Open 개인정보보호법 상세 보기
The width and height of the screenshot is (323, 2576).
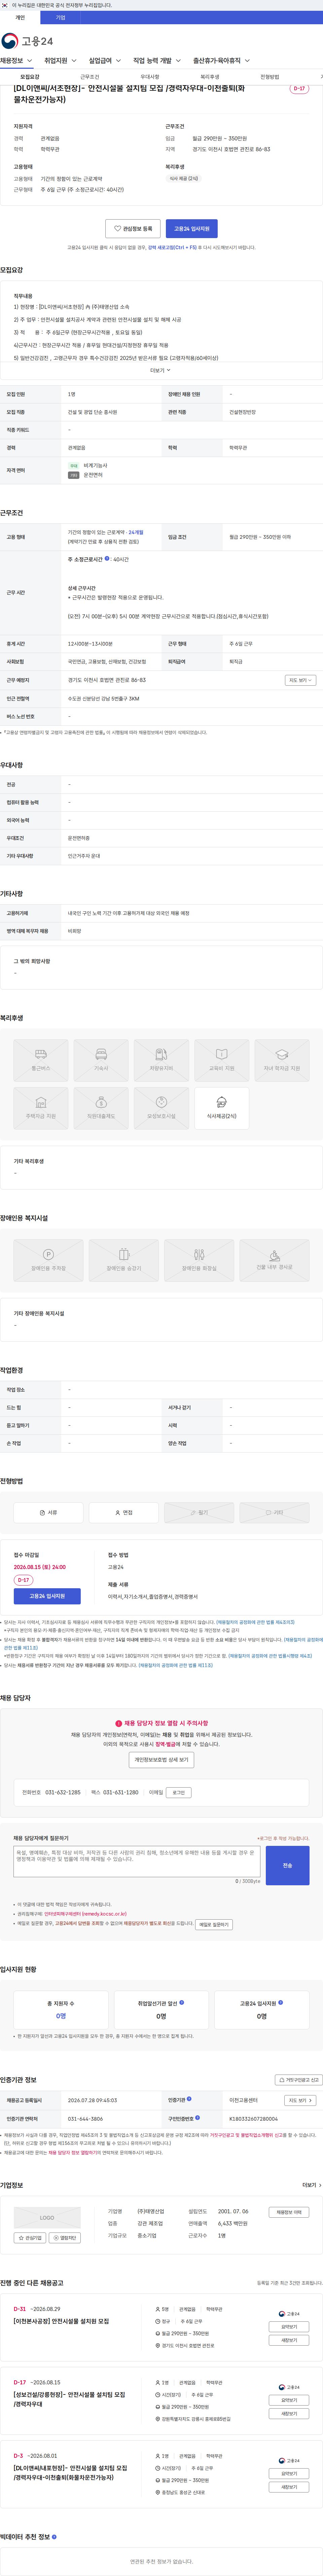point(161,1760)
